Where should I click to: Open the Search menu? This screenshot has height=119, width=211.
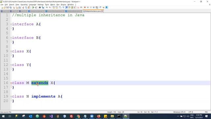click(12, 5)
